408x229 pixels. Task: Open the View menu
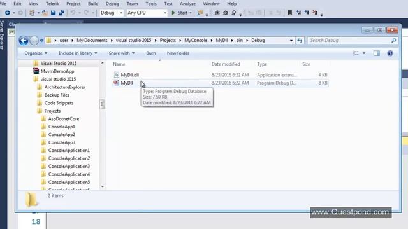point(33,4)
